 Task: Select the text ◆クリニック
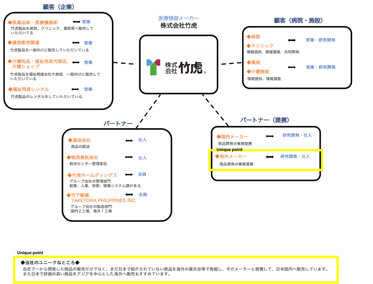coord(260,46)
